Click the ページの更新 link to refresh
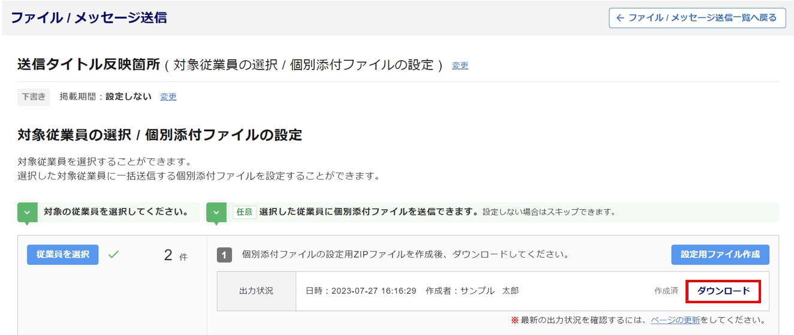Screen dimensions: 794x335 click(x=675, y=320)
